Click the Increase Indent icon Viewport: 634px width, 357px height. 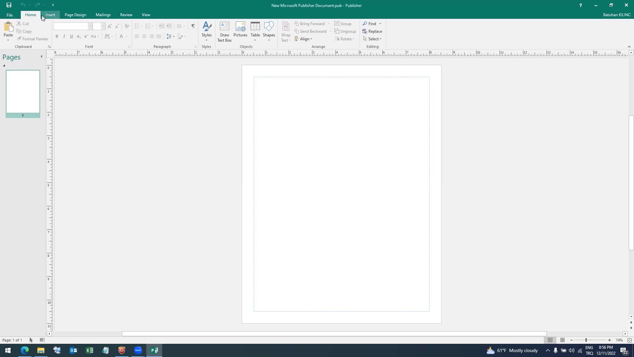[169, 26]
